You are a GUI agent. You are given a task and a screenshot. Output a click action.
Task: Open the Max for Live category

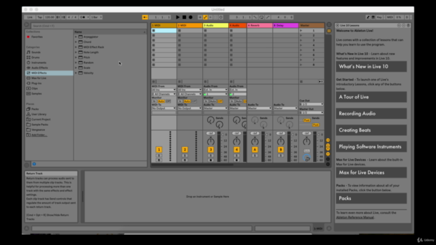tap(39, 78)
